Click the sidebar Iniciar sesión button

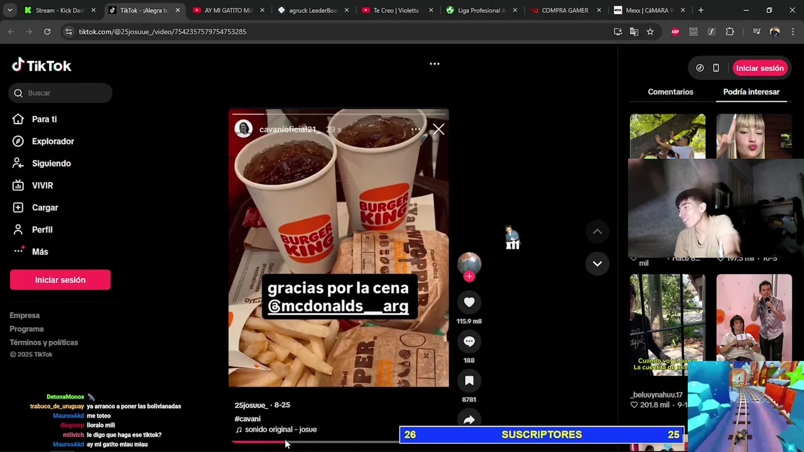(60, 280)
